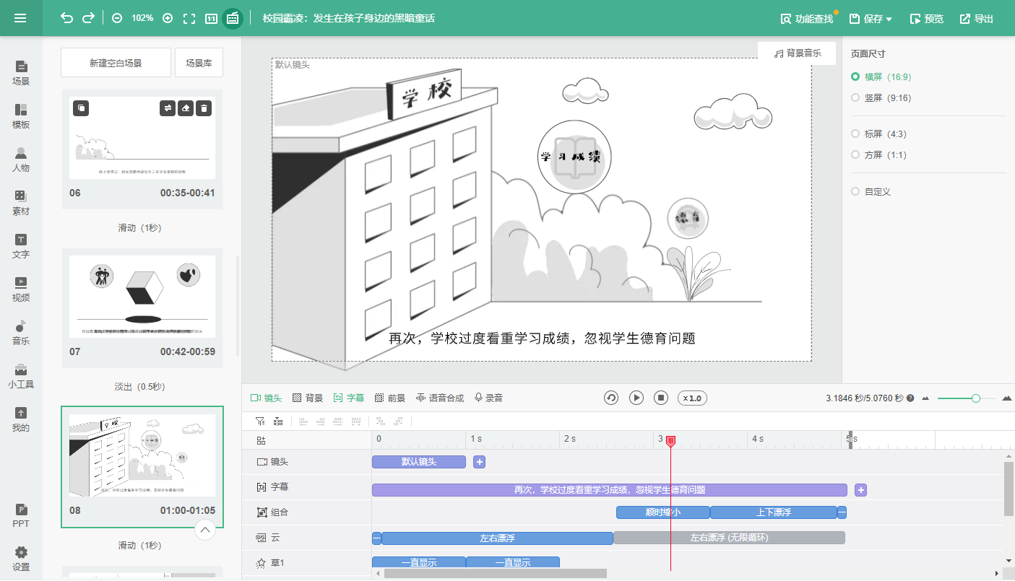Select the 顺时缩小 animation block

[662, 512]
